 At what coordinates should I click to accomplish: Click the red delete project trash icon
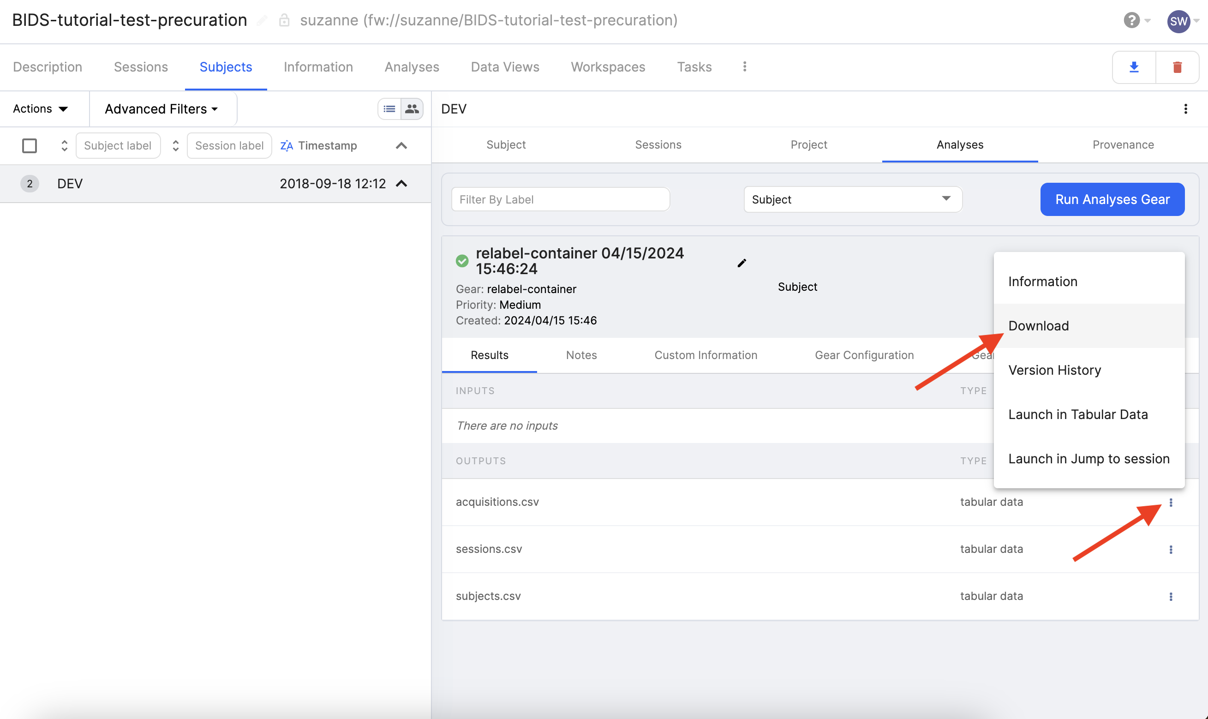click(x=1178, y=67)
